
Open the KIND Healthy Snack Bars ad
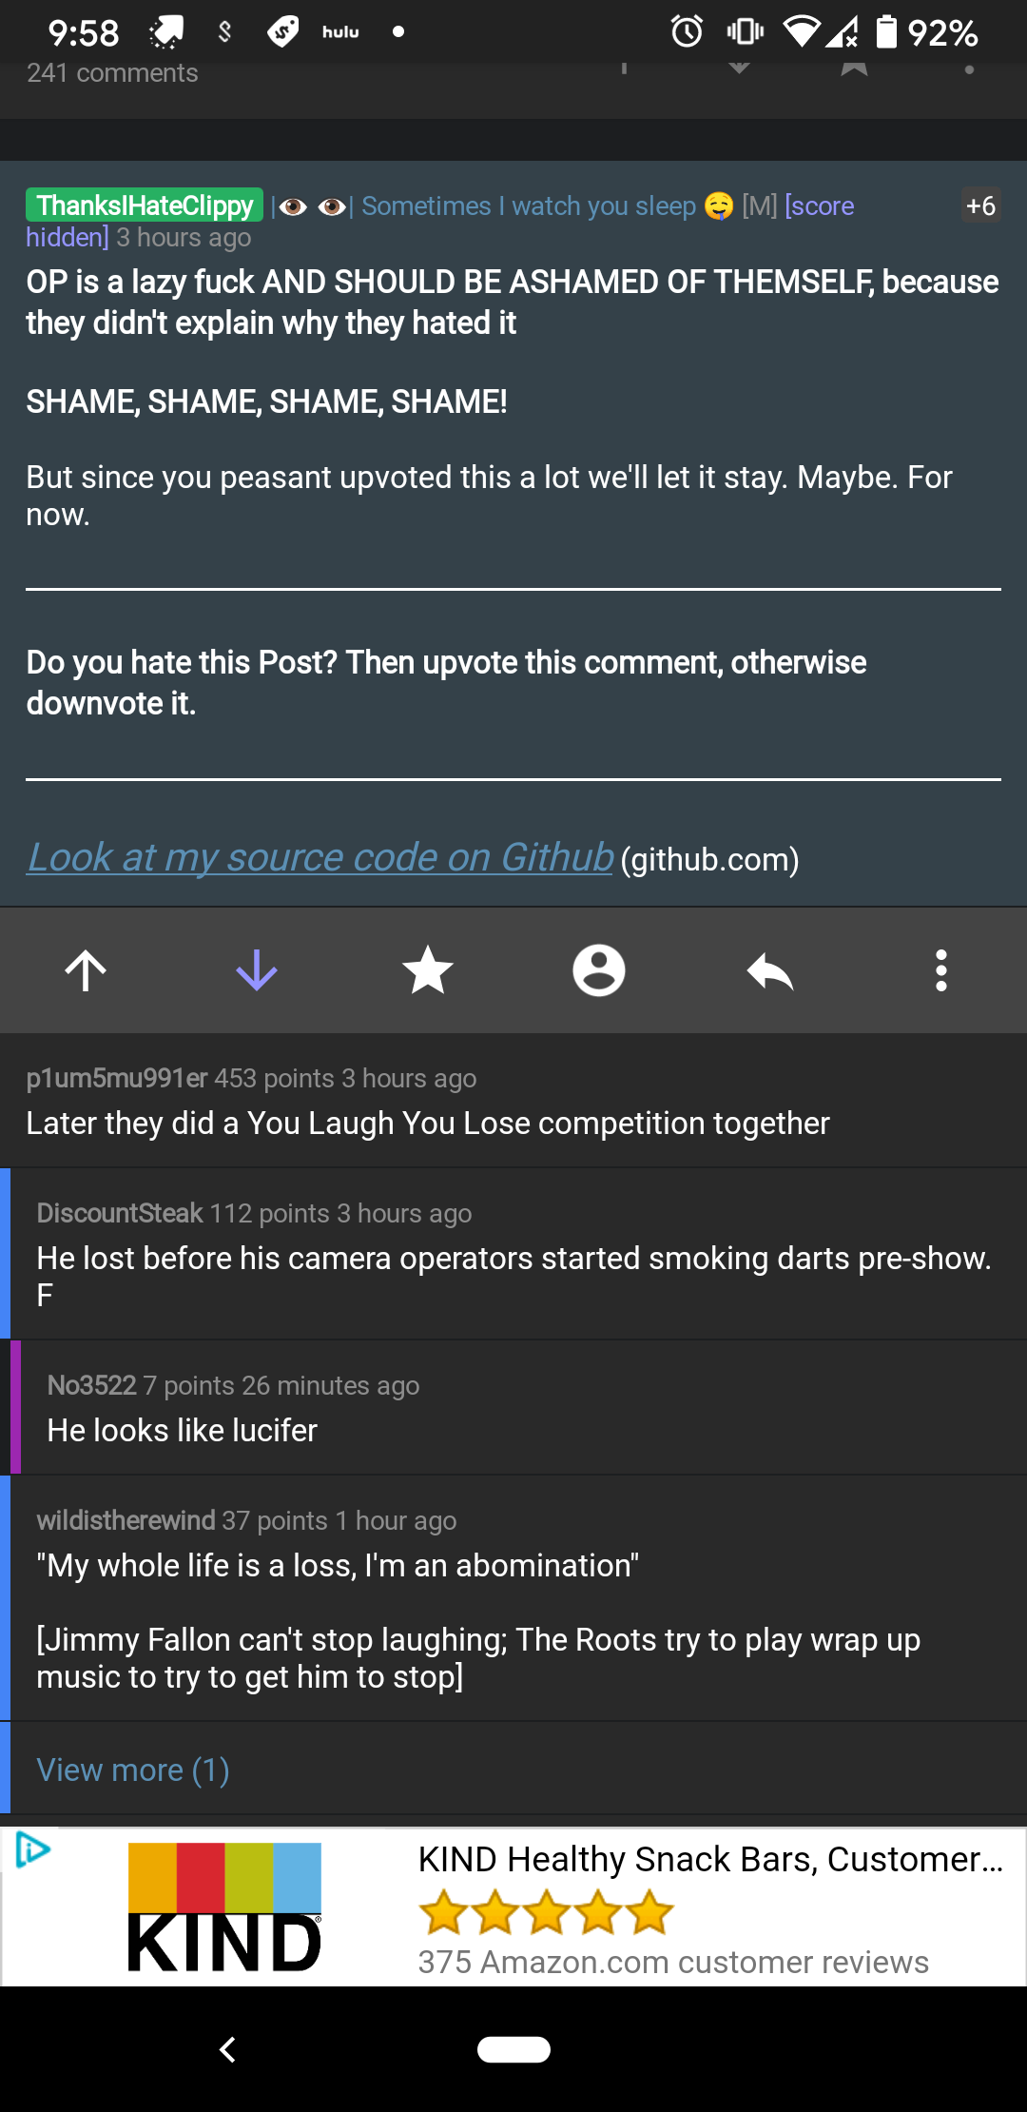click(709, 1859)
